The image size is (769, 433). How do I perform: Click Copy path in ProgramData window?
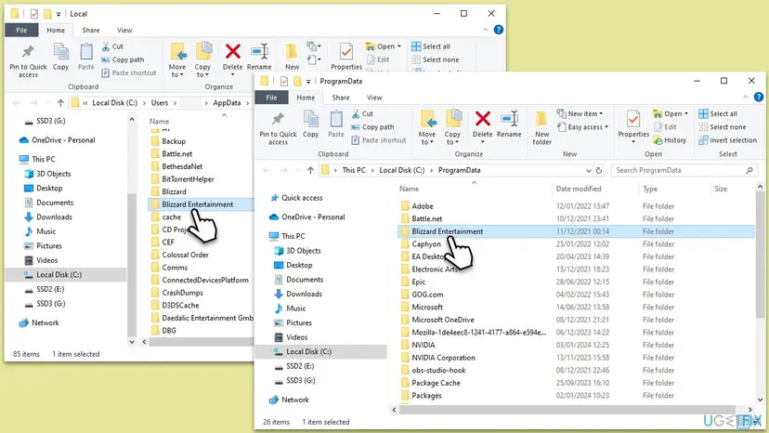click(x=372, y=126)
